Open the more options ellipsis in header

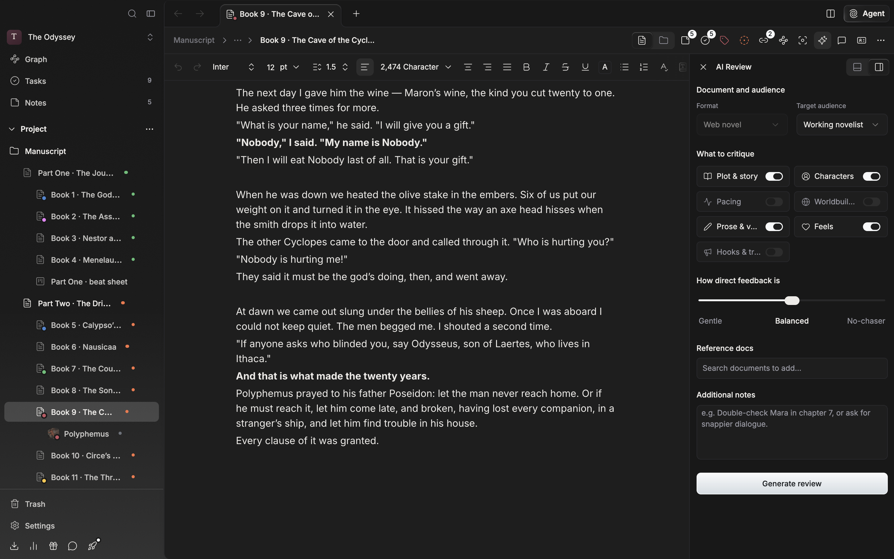881,40
